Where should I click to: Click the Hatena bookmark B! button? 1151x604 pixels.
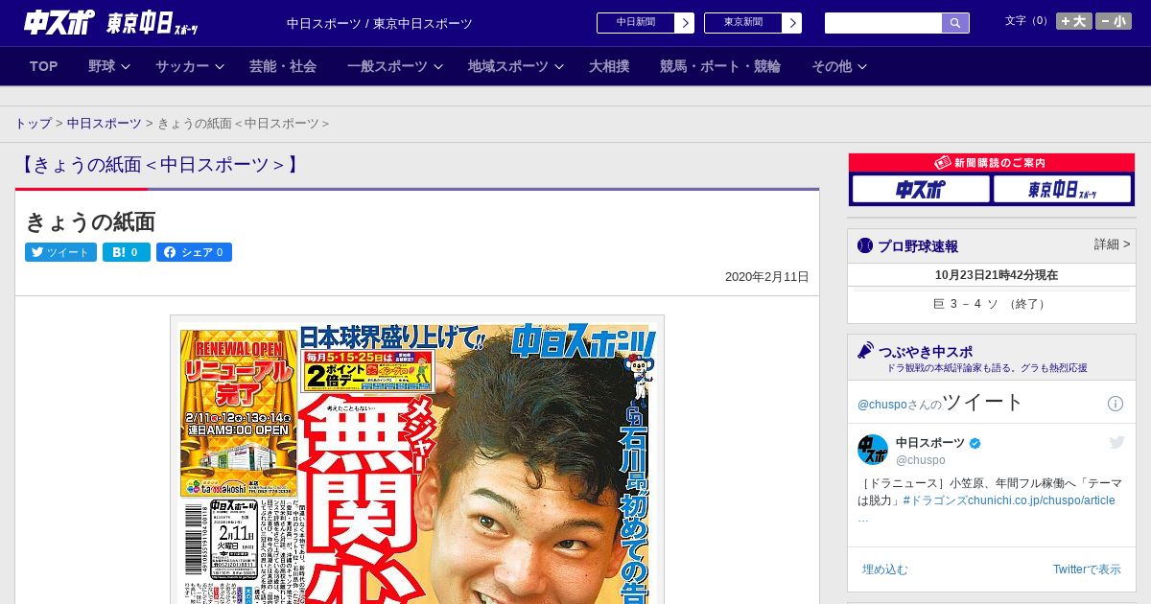(127, 252)
